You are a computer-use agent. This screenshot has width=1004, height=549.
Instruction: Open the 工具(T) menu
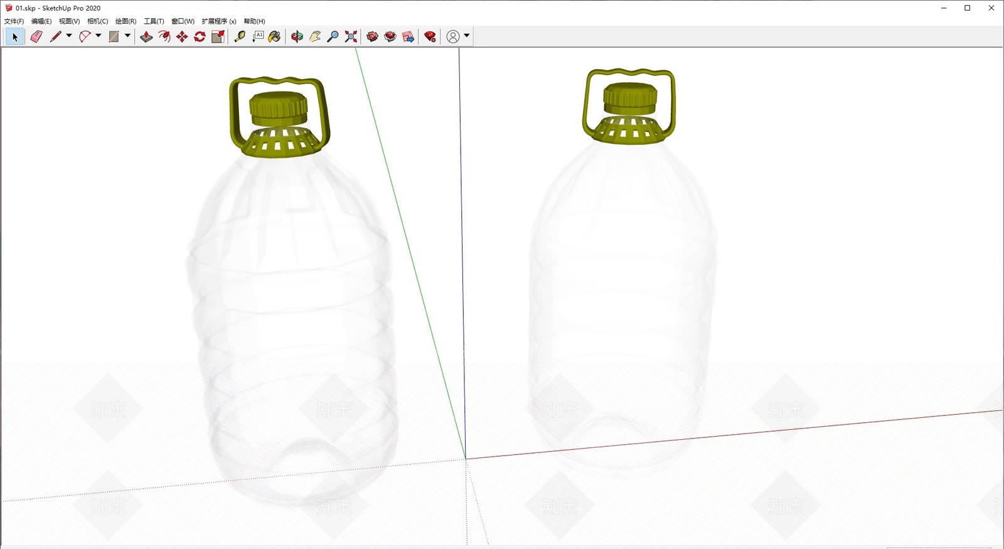click(154, 21)
